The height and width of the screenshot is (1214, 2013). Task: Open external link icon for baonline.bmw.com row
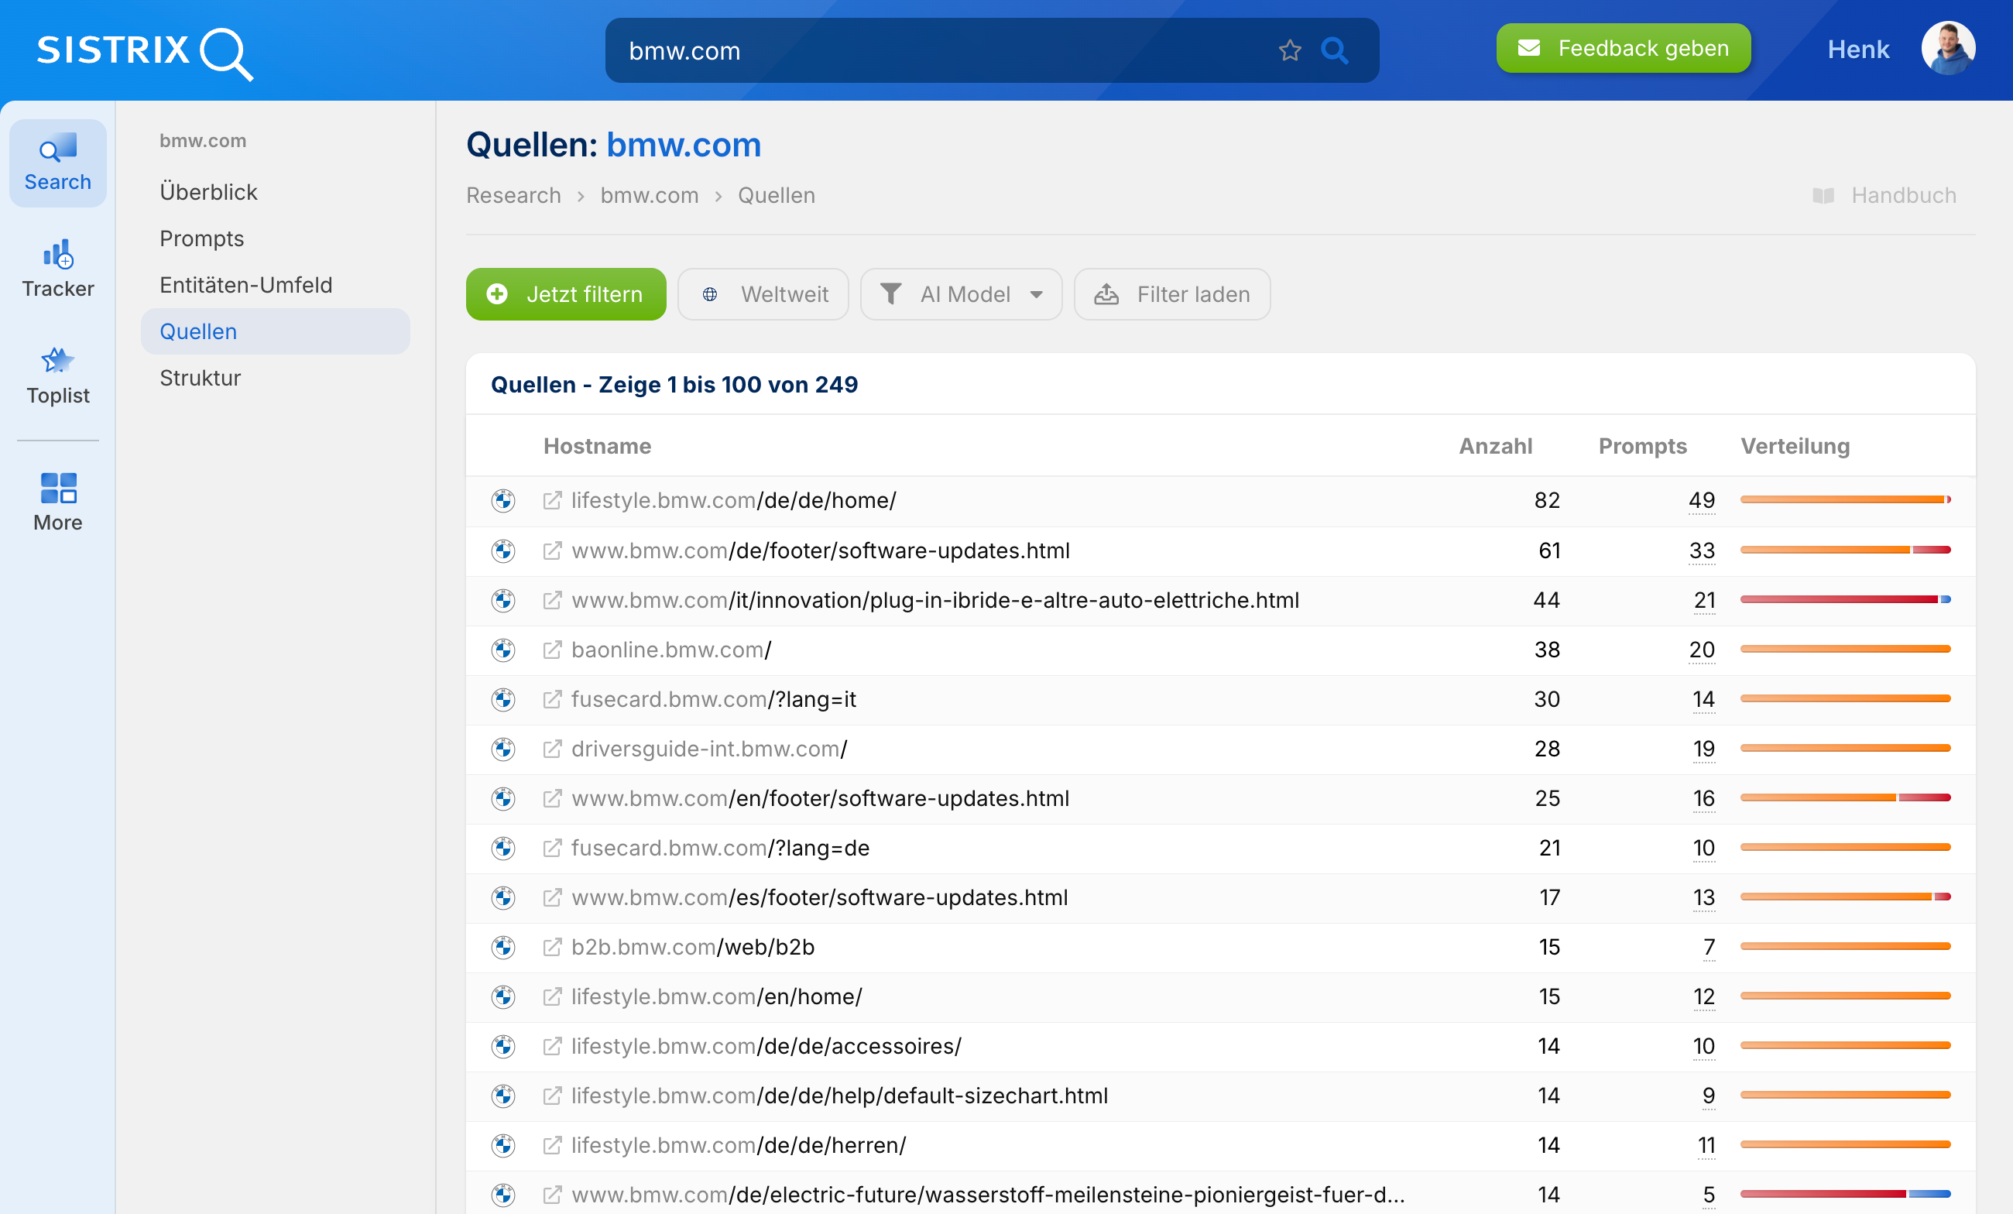(x=552, y=650)
